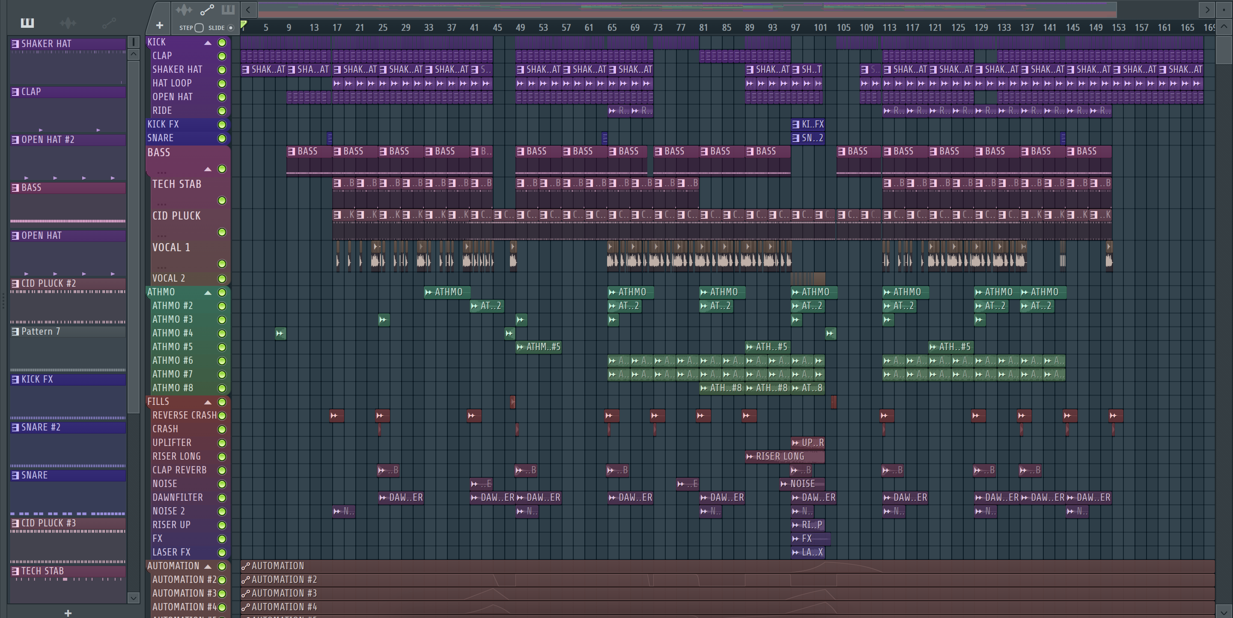Select the UP..R uplifter clip
The width and height of the screenshot is (1233, 618).
(807, 443)
